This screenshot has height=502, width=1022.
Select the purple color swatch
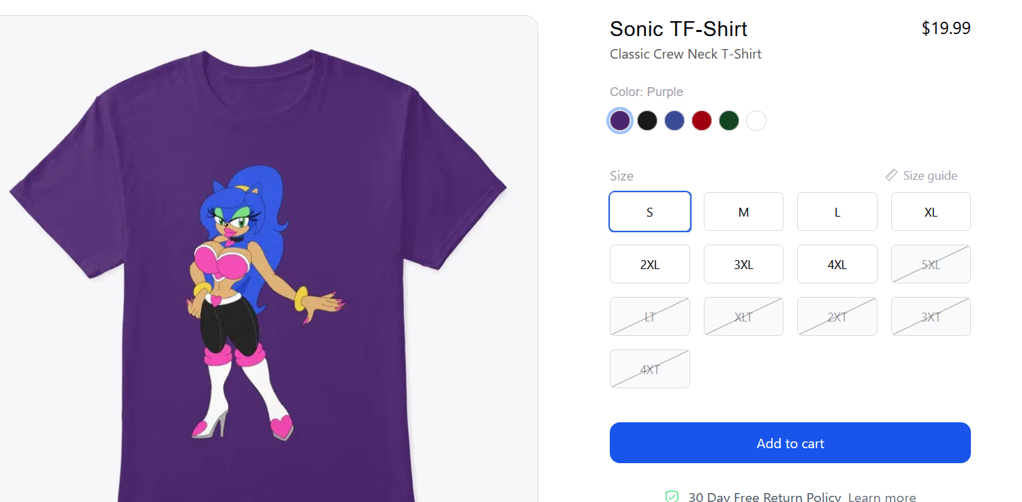coord(620,121)
